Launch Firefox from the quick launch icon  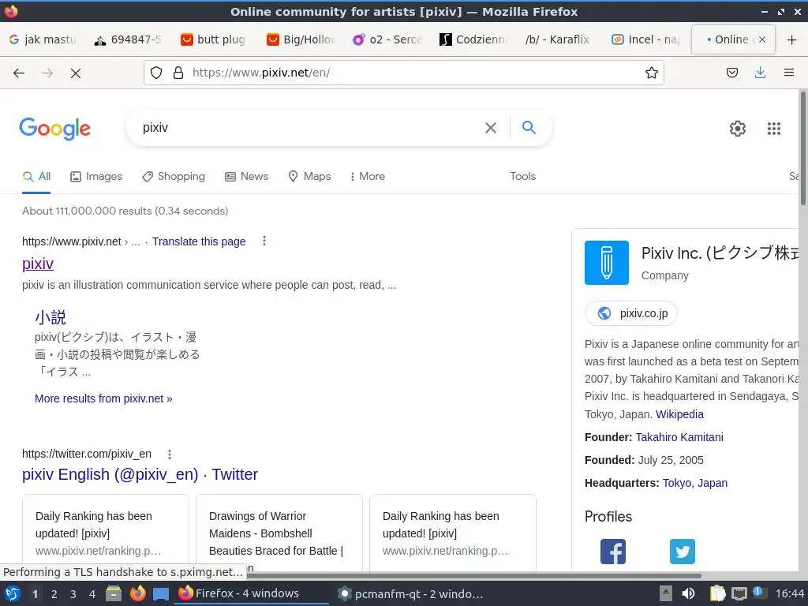[x=137, y=593]
